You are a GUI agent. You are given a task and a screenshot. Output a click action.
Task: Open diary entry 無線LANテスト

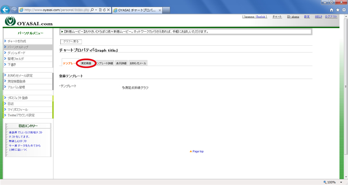point(18,141)
